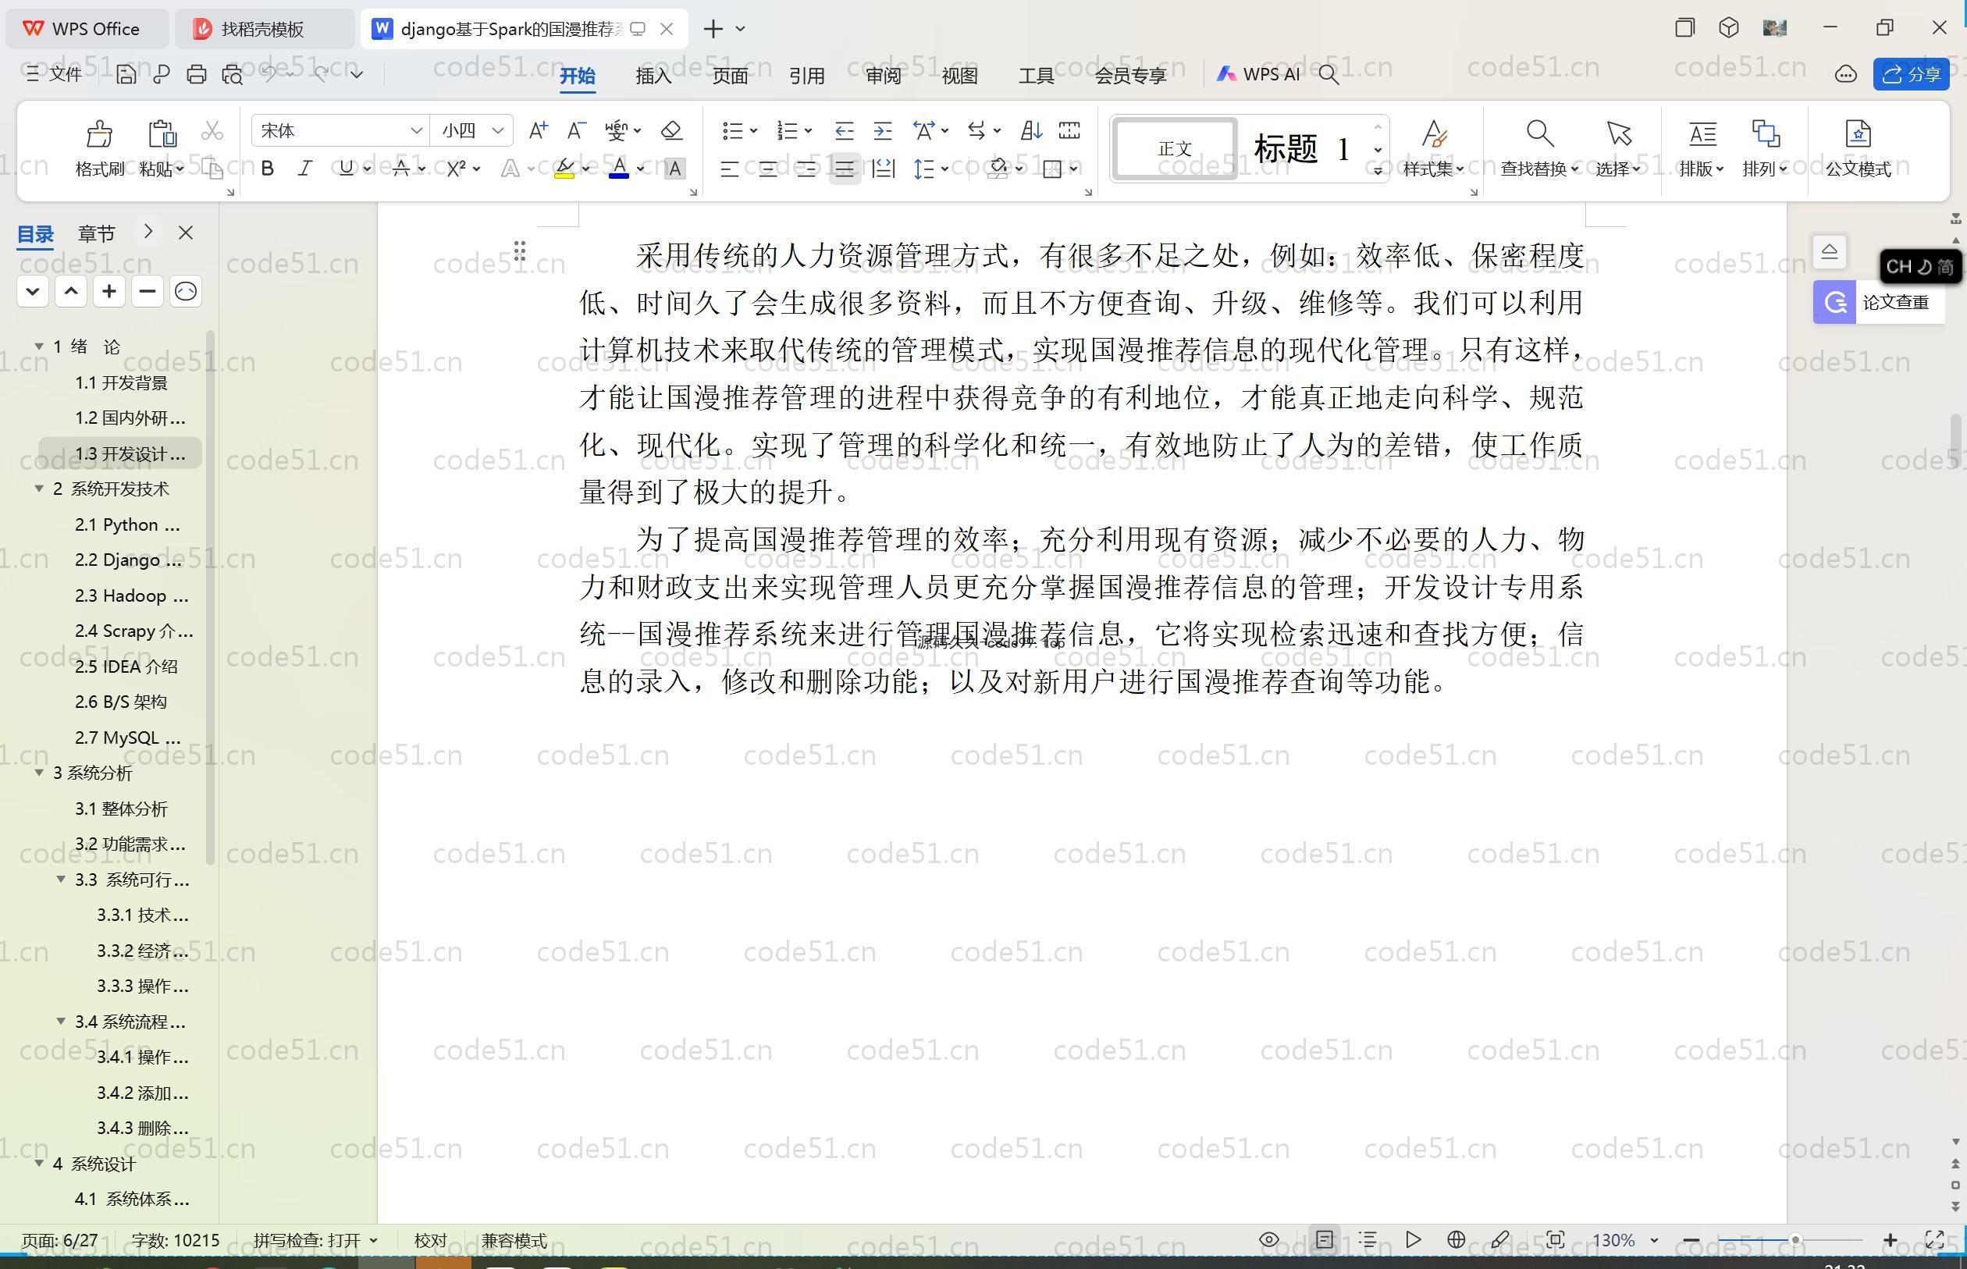1967x1269 pixels.
Task: Open the 审阅 ribbon tab
Action: click(x=884, y=76)
